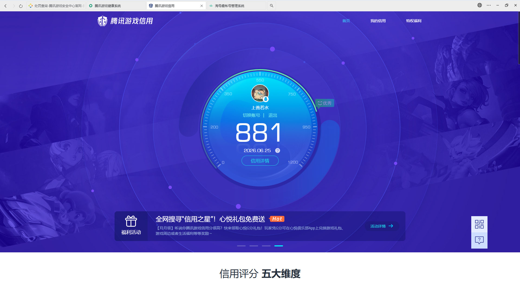
Task: Click the username 上善若水
Action: [x=260, y=108]
